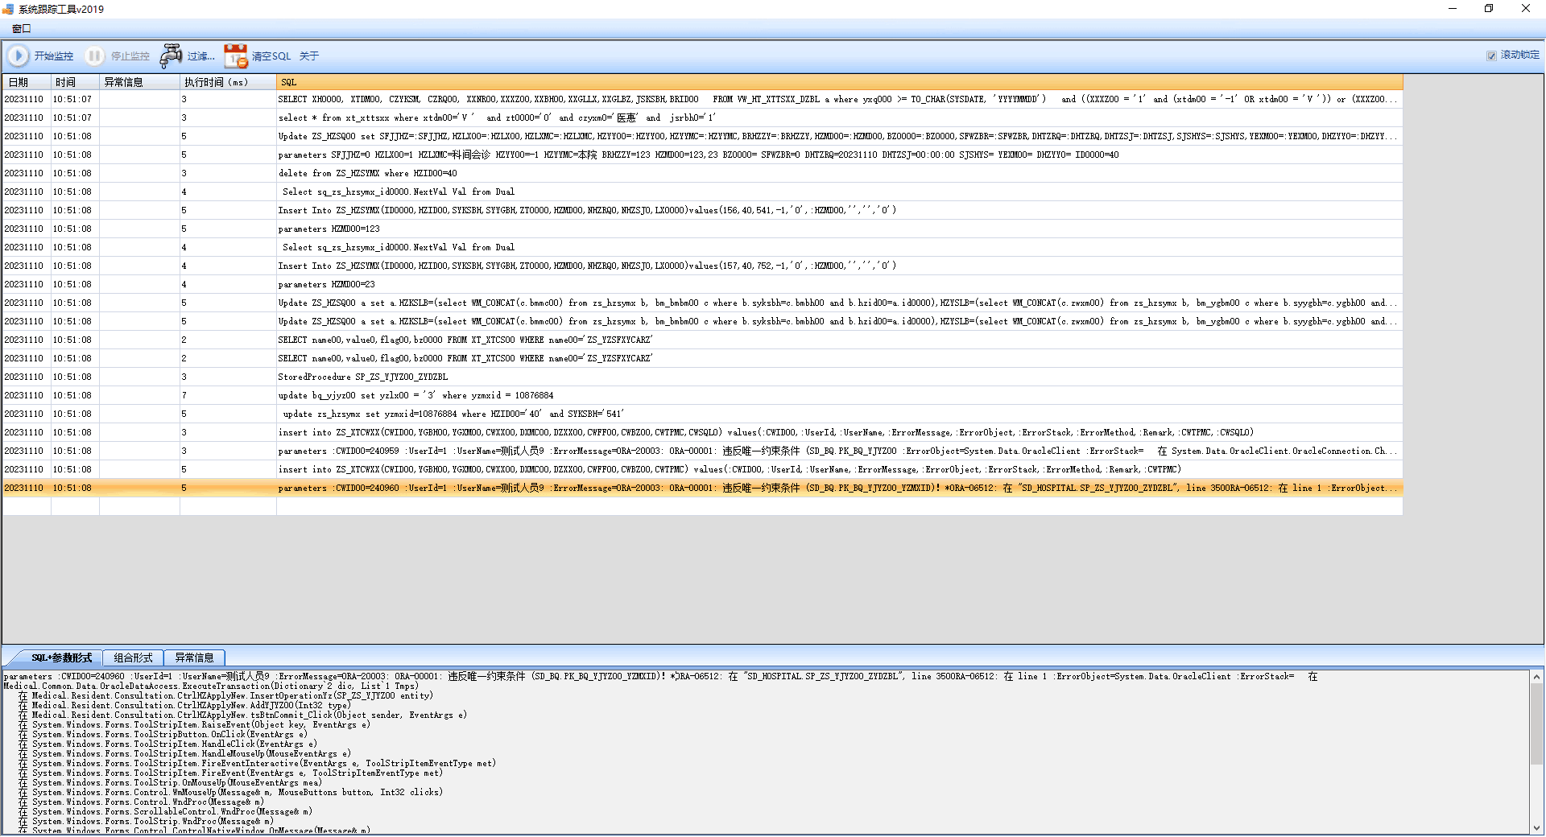The image size is (1546, 837).
Task: Click the ScrollableControl.WndProc stack trace line
Action: (165, 811)
